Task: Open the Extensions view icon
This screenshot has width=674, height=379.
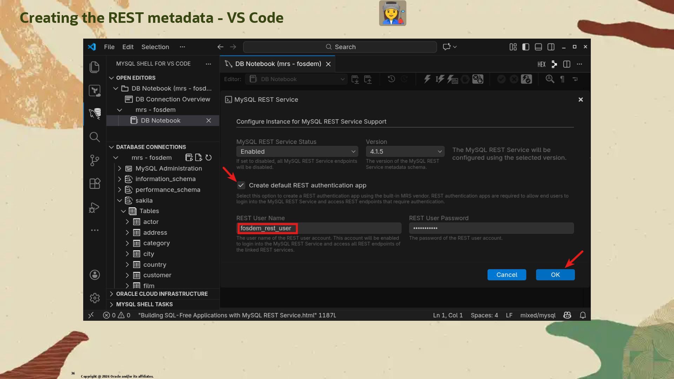Action: click(94, 184)
